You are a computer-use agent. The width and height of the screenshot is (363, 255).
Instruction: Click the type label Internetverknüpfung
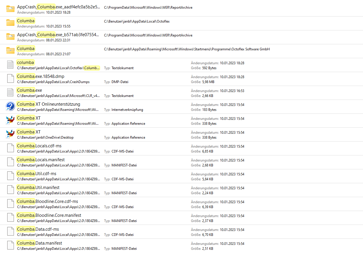tap(127, 110)
